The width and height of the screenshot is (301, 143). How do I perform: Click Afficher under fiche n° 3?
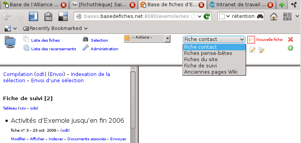(37, 139)
